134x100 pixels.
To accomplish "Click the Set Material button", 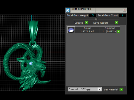I will coord(111,89).
